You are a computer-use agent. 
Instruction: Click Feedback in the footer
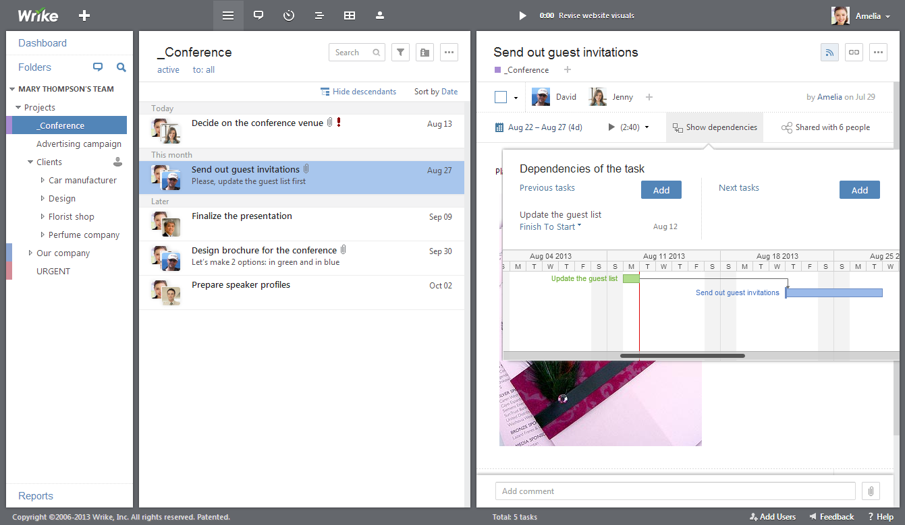[x=831, y=517]
